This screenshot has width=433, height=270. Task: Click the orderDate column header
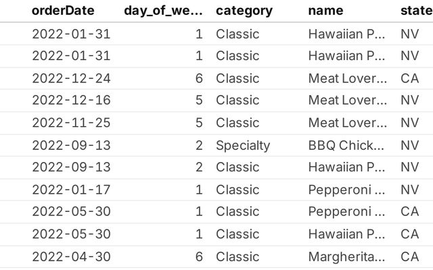click(x=63, y=11)
